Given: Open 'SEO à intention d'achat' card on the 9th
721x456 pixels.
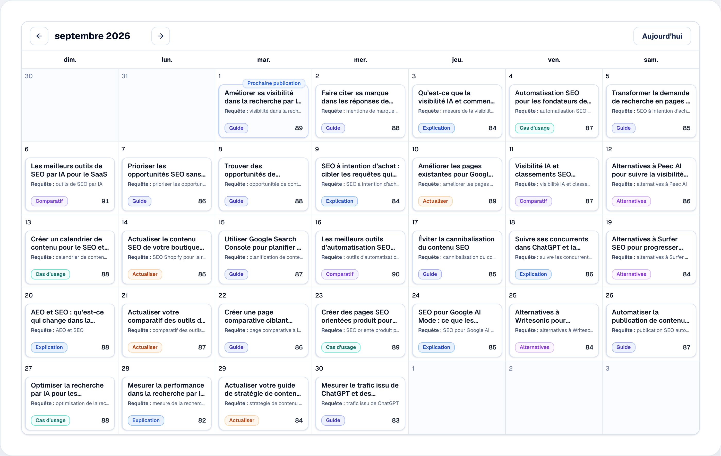Looking at the screenshot, I should click(x=360, y=184).
